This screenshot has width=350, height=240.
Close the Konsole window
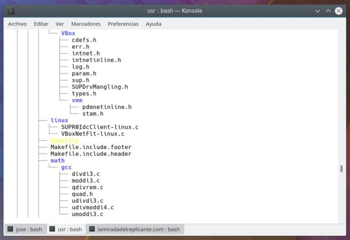point(339,10)
